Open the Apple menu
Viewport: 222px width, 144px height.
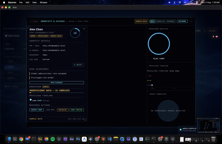coord(4,2)
